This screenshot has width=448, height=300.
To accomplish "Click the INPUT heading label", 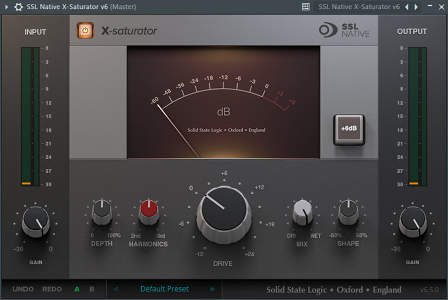I will coord(35,32).
